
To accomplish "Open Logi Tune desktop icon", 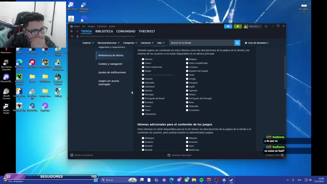I will tap(45, 107).
